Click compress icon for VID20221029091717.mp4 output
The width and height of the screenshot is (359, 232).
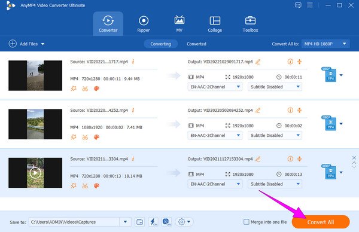tap(300, 62)
